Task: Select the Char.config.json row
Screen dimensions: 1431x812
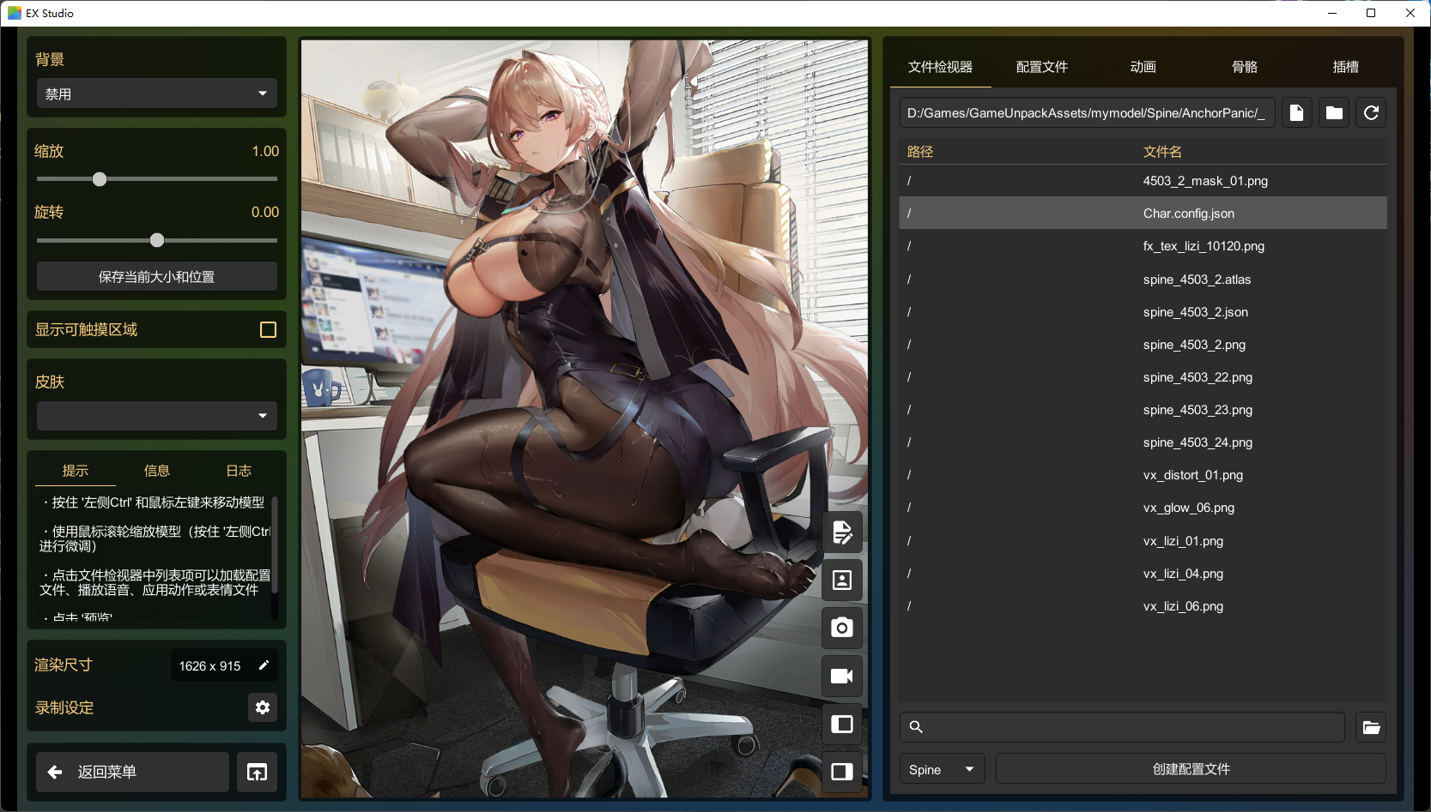Action: tap(1143, 214)
